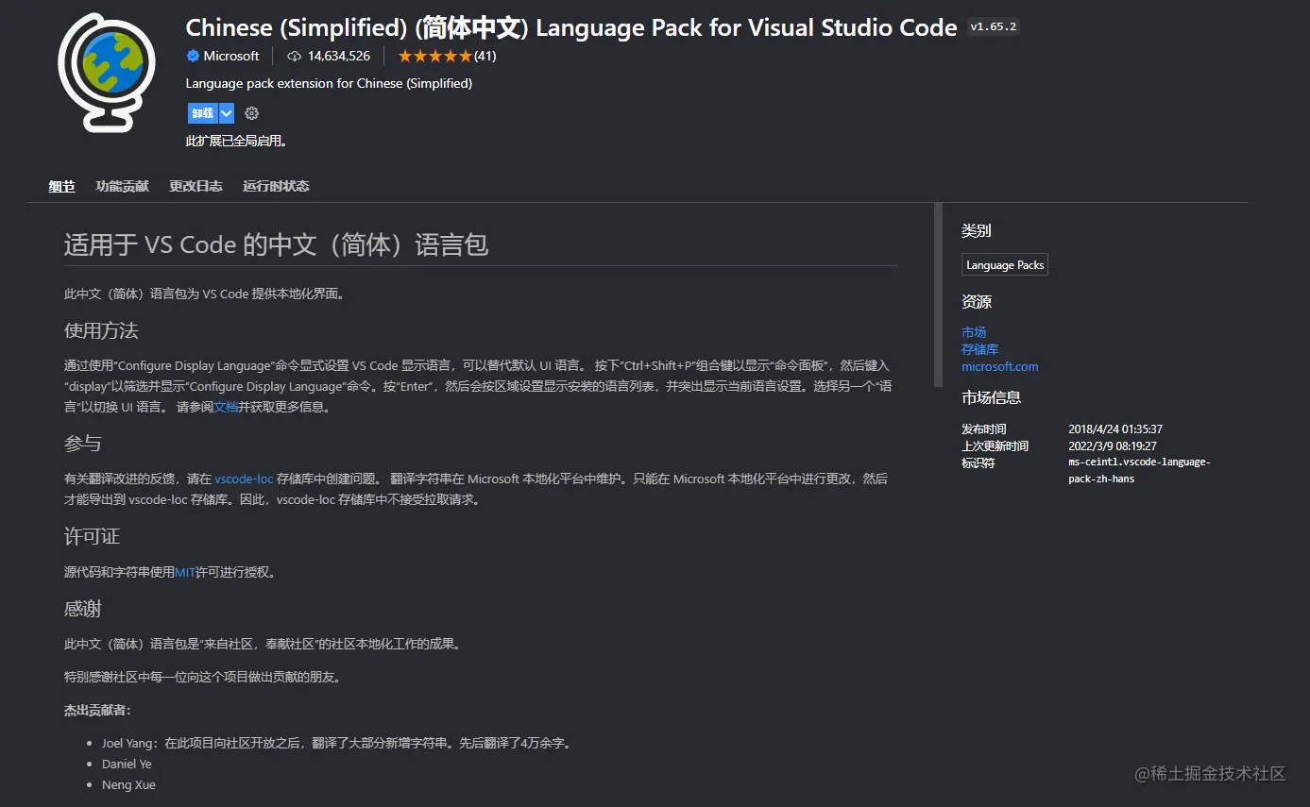The width and height of the screenshot is (1310, 807).
Task: Click the 使用方法 section heading
Action: point(101,330)
